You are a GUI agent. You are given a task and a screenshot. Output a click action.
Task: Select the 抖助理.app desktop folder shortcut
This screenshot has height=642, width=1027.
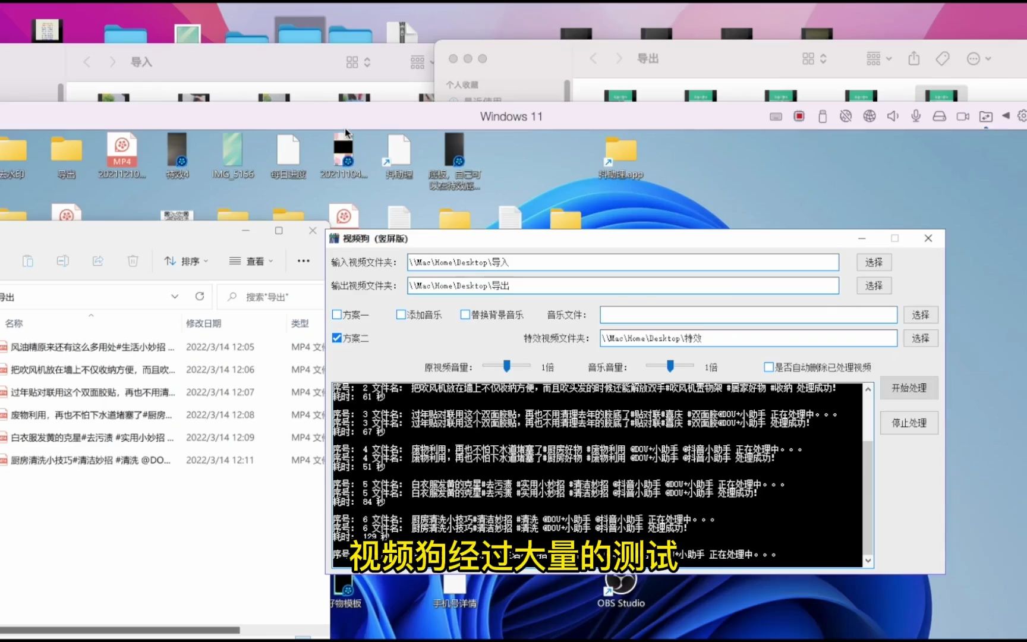point(620,156)
